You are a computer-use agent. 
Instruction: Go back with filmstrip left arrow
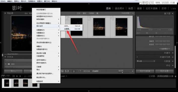click(17, 76)
